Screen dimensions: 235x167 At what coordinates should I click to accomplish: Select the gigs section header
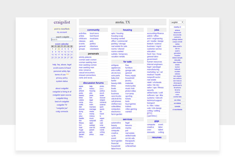tap(157, 121)
